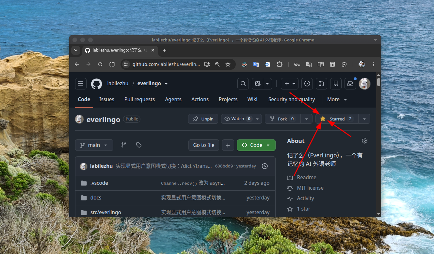The width and height of the screenshot is (434, 254).
Task: Open GitHub Copilot chat icon
Action: click(258, 84)
